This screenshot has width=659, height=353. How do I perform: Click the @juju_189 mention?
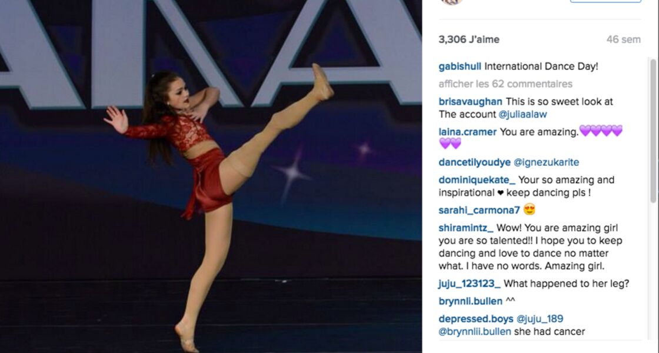coord(540,318)
